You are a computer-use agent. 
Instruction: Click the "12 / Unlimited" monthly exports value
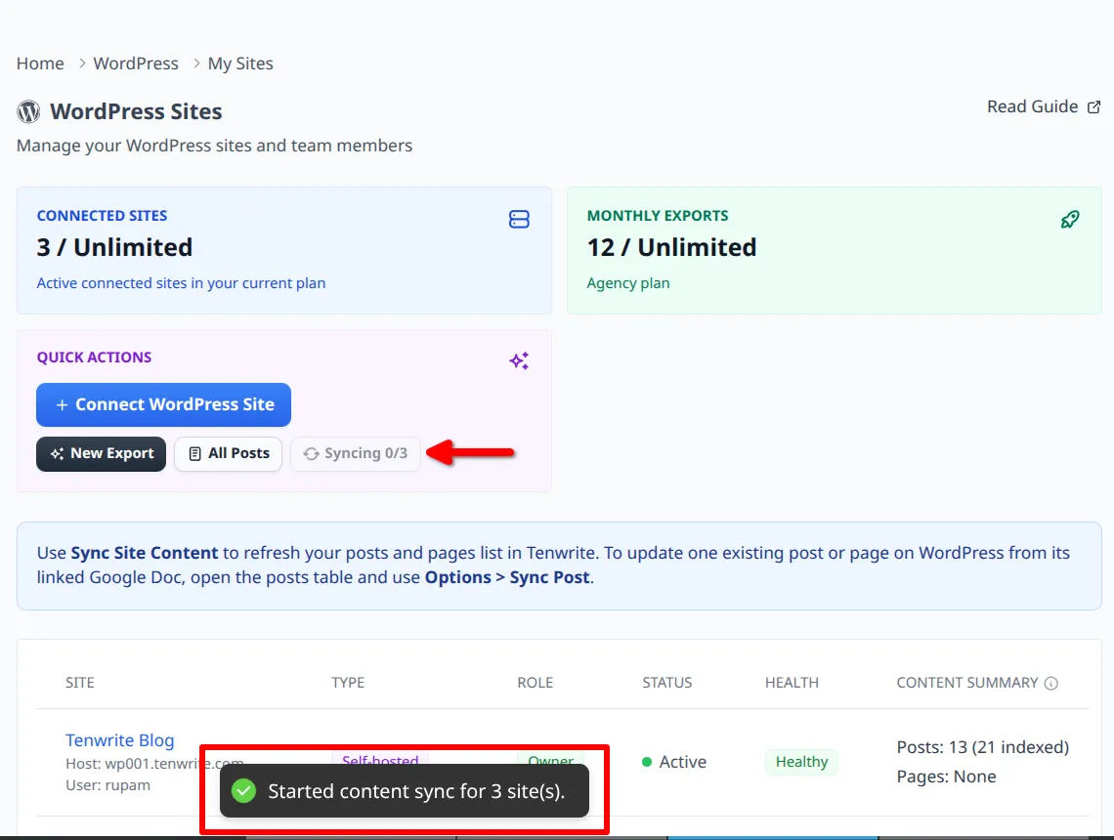tap(671, 247)
